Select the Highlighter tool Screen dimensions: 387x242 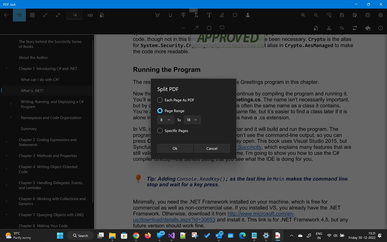pos(157,15)
